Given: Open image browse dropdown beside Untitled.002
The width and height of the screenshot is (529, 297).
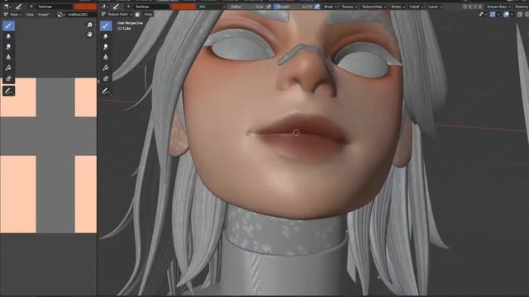Looking at the screenshot, I should [60, 15].
